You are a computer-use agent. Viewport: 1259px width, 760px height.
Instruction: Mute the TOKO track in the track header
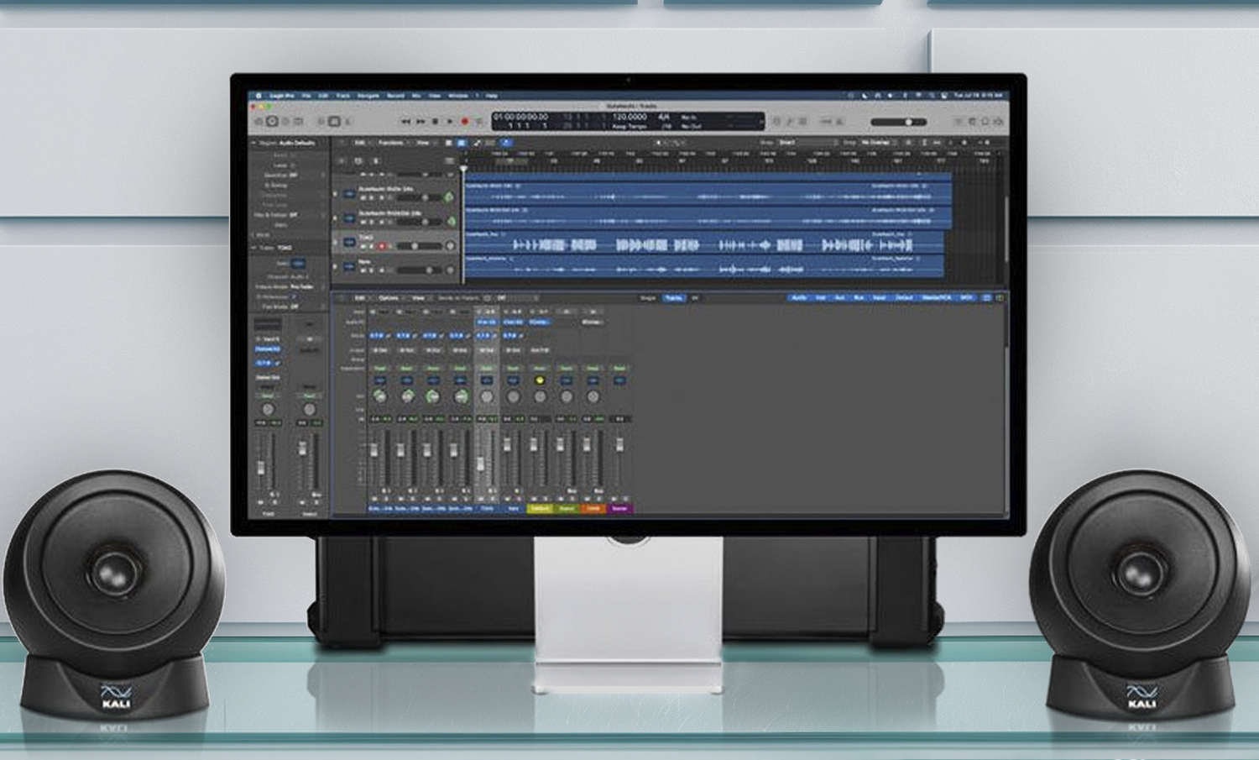tap(363, 246)
